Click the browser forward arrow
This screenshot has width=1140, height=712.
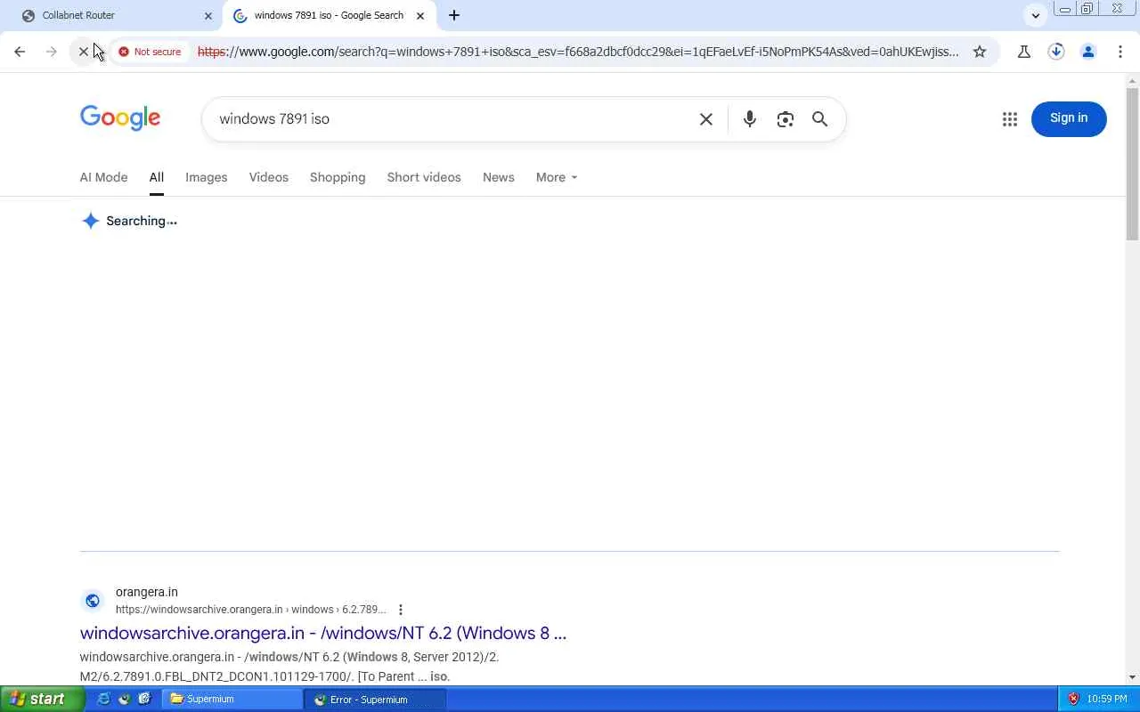(x=52, y=52)
